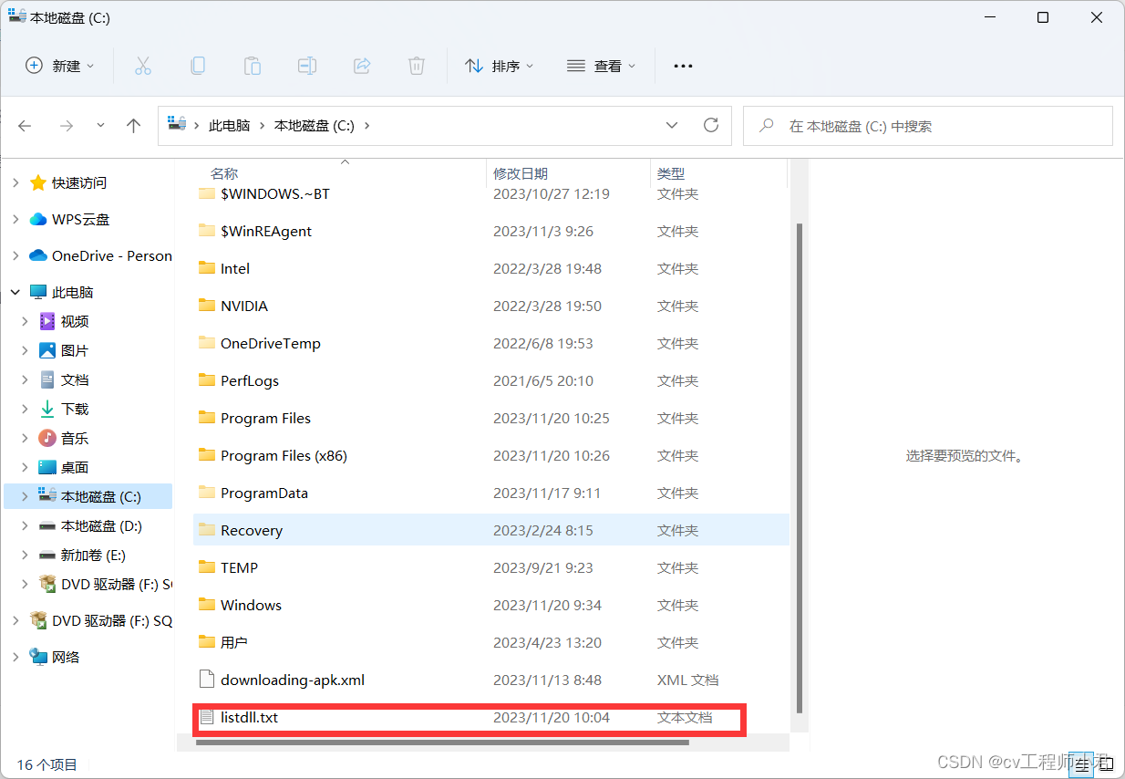The image size is (1125, 779).
Task: Click 此电脑 in the address bar breadcrumb
Action: click(232, 125)
